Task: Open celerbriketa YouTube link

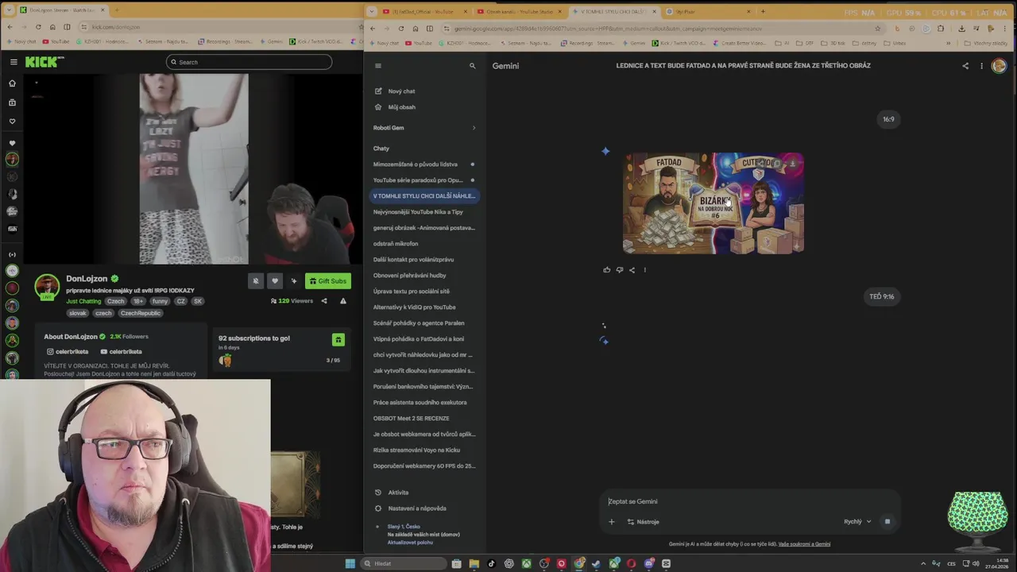Action: pyautogui.click(x=121, y=351)
